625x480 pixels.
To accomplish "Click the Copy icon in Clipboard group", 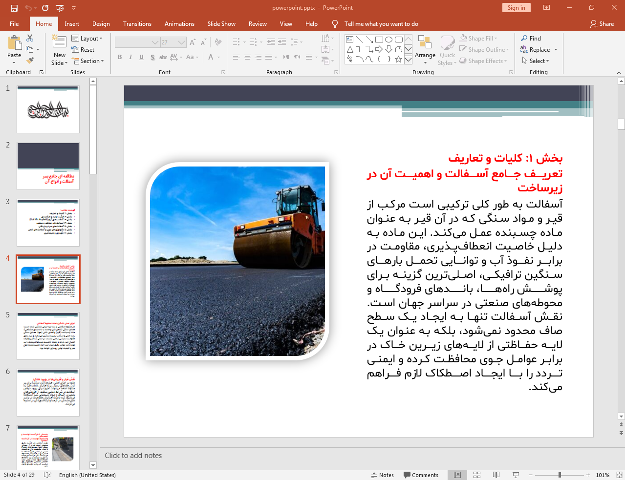I will tap(30, 49).
